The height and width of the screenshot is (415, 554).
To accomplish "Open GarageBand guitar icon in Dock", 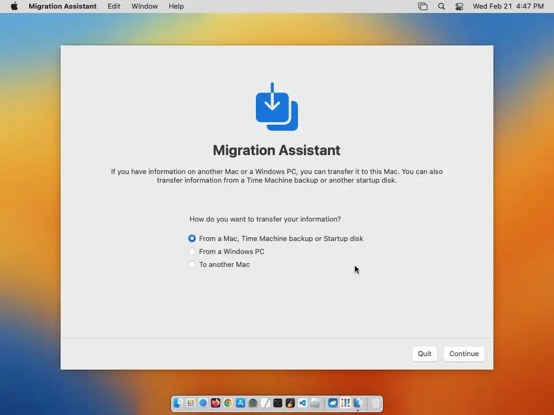I will 290,403.
